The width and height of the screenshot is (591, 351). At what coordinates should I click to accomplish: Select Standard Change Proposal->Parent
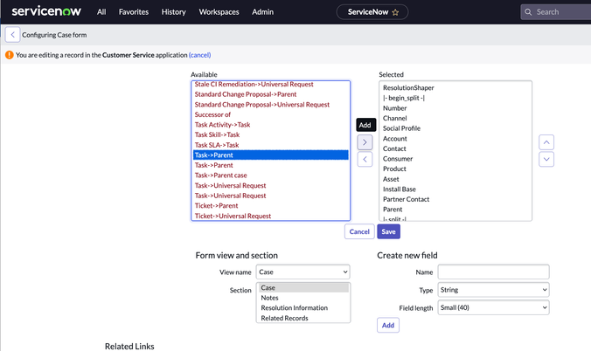(x=271, y=94)
